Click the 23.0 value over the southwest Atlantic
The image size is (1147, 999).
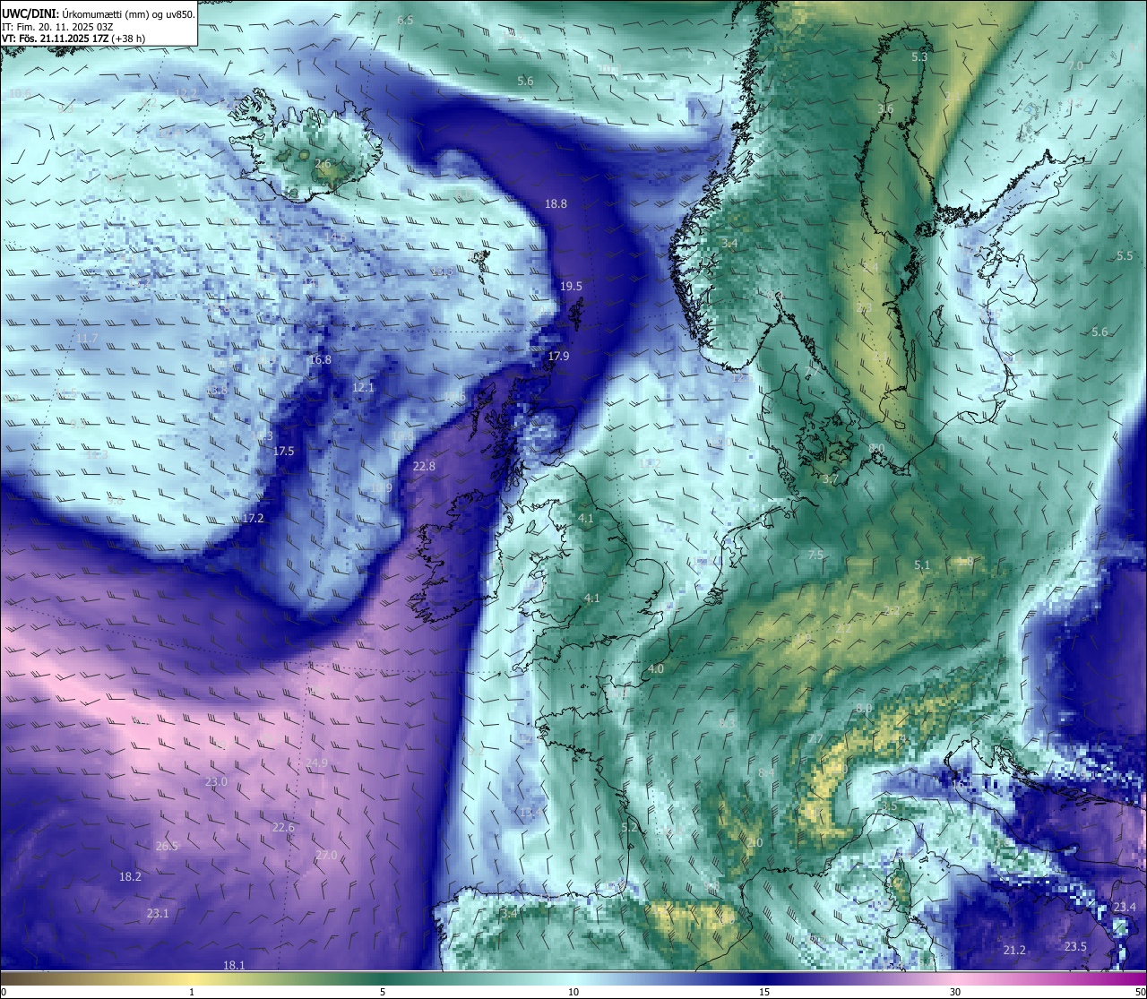(x=216, y=781)
